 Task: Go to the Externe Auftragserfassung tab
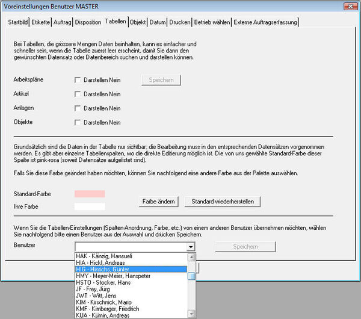coord(265,22)
